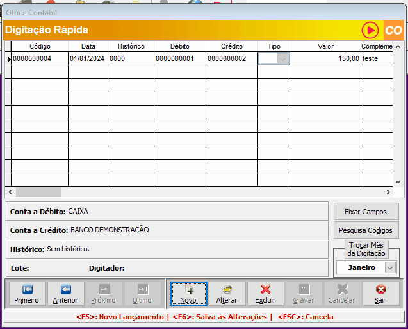Click the Código column header
The height and width of the screenshot is (329, 408).
40,46
